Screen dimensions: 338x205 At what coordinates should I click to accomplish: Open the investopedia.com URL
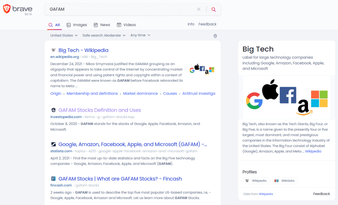coord(66,117)
